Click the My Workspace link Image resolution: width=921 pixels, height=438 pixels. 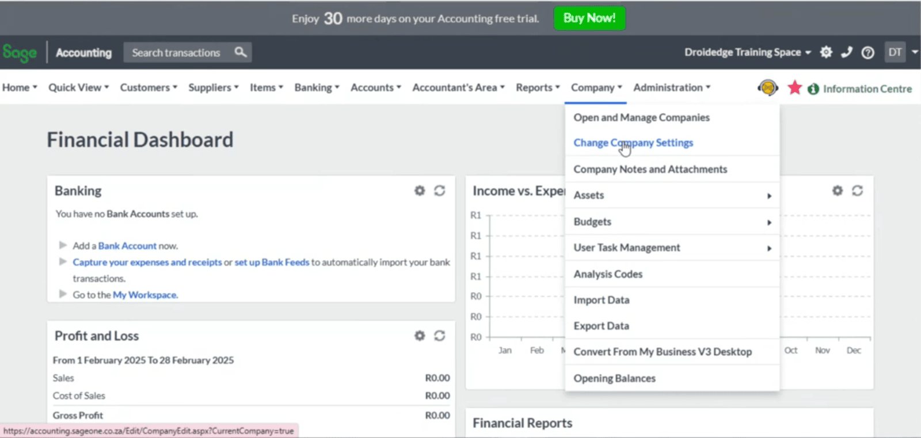pos(145,295)
